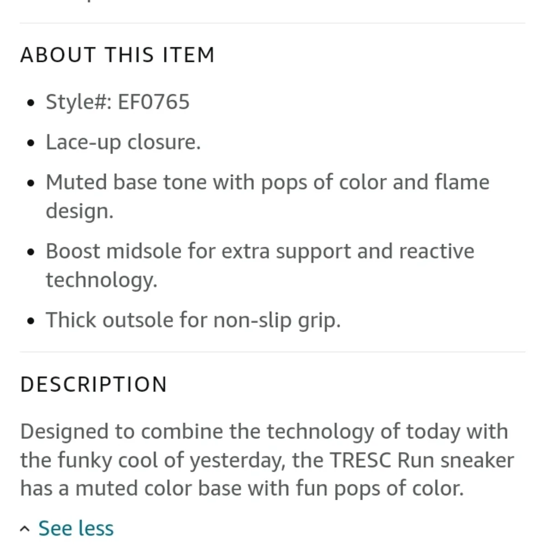This screenshot has height=546, width=545.
Task: Click the Muted base tone bullet text
Action: 268,197
